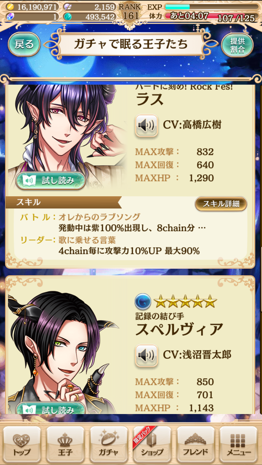
Task: Expand スキル詳細 skill details
Action: tap(221, 203)
